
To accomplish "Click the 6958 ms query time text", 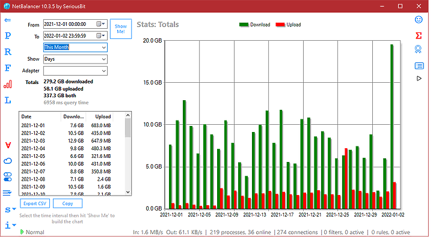I will tap(66, 103).
